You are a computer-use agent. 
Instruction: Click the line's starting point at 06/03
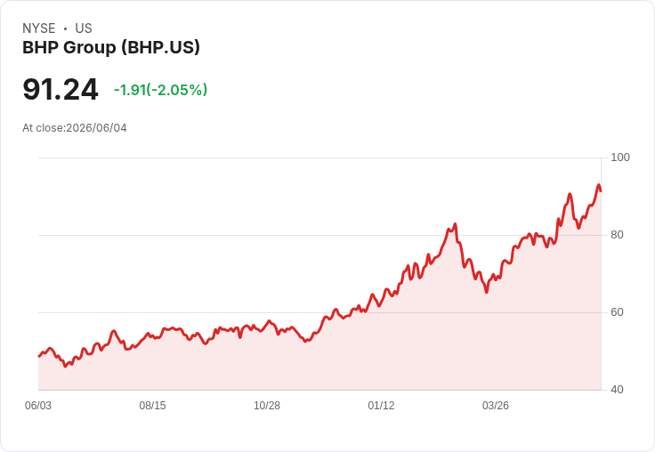pos(39,356)
